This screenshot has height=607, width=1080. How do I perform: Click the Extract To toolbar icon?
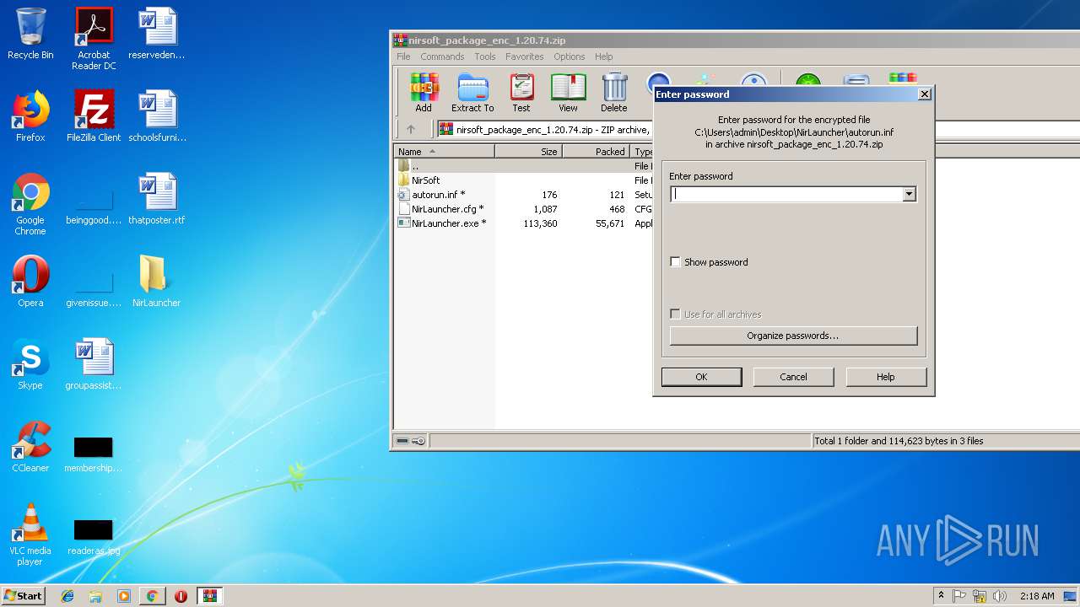(472, 93)
